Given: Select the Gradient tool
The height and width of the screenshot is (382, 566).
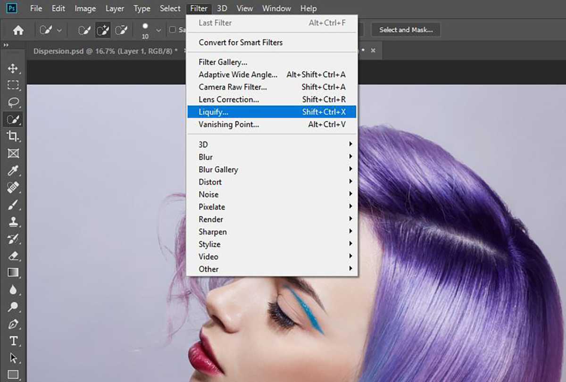Looking at the screenshot, I should (13, 272).
